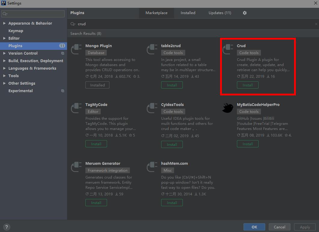Open the Meruem Generator plugin title
This screenshot has height=232, width=319.
coord(103,163)
